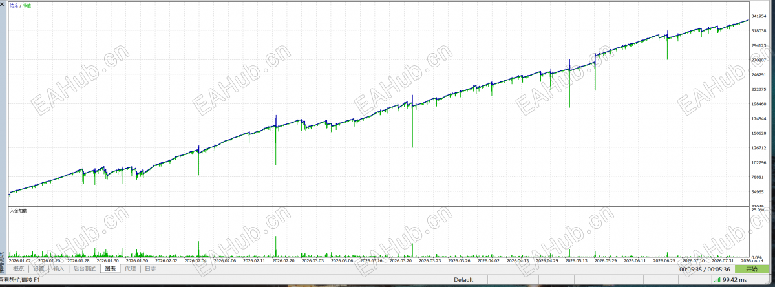Switch to the 设置 settings tab
Viewport: 775px width, 287px height.
[x=39, y=269]
